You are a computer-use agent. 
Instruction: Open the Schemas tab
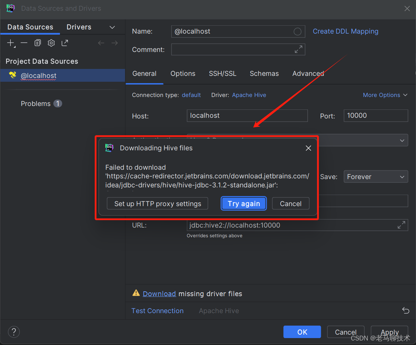264,73
